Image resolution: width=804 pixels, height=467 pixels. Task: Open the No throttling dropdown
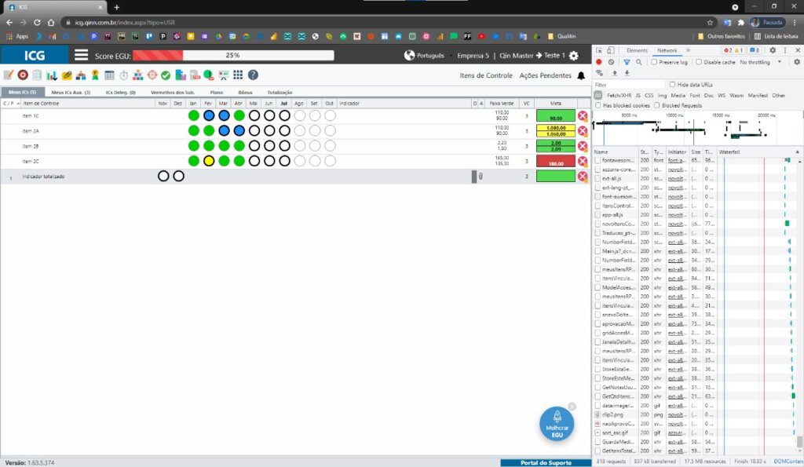pos(761,62)
